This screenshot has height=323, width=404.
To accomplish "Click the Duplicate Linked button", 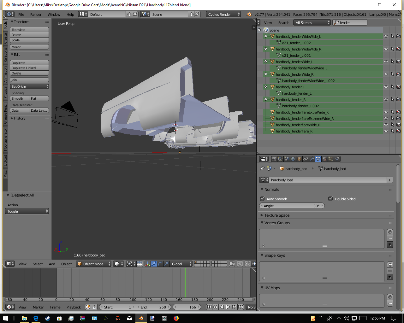I will (29, 68).
